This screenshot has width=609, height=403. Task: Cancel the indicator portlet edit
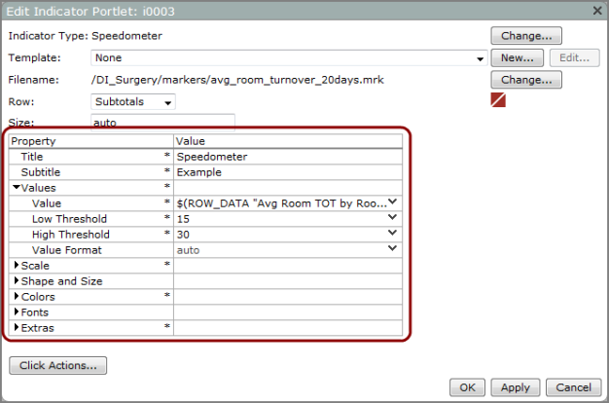pyautogui.click(x=573, y=387)
